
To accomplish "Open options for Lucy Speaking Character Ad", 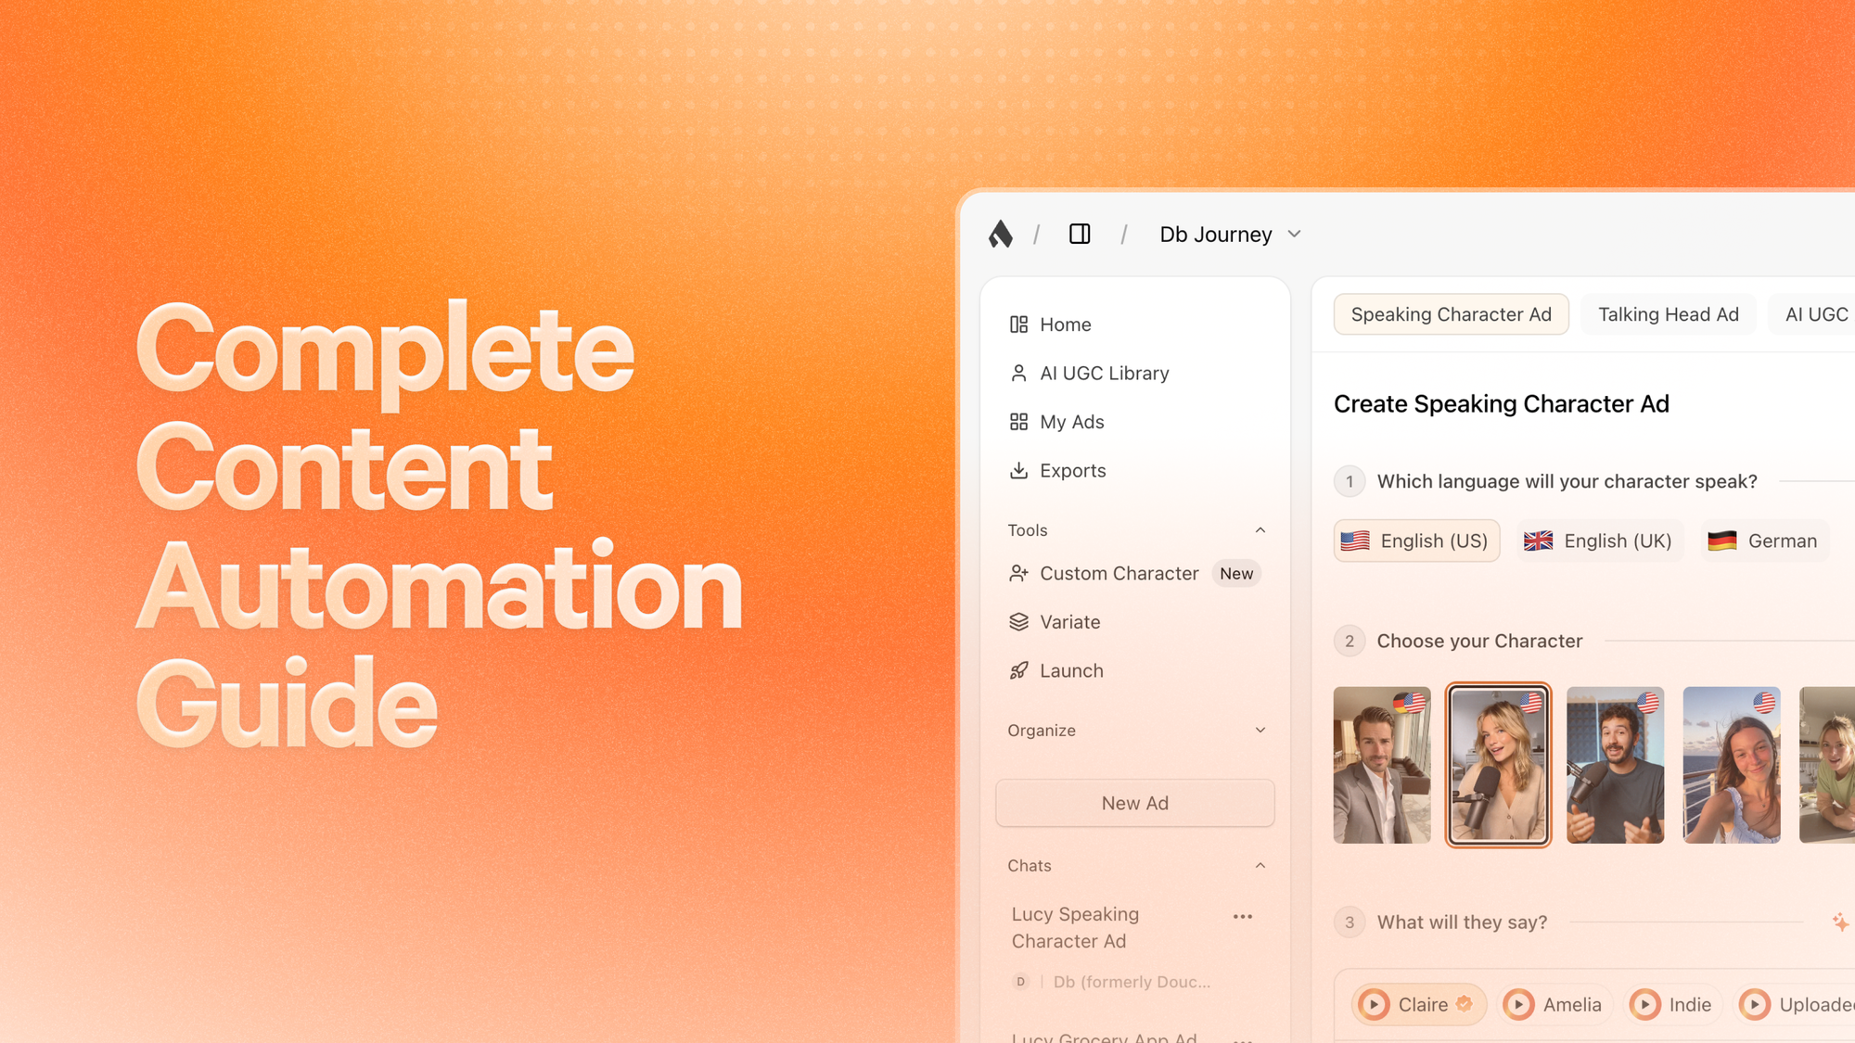I will tap(1243, 917).
